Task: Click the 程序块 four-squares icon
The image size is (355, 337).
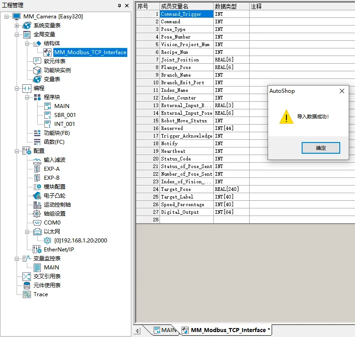Action: pos(37,97)
